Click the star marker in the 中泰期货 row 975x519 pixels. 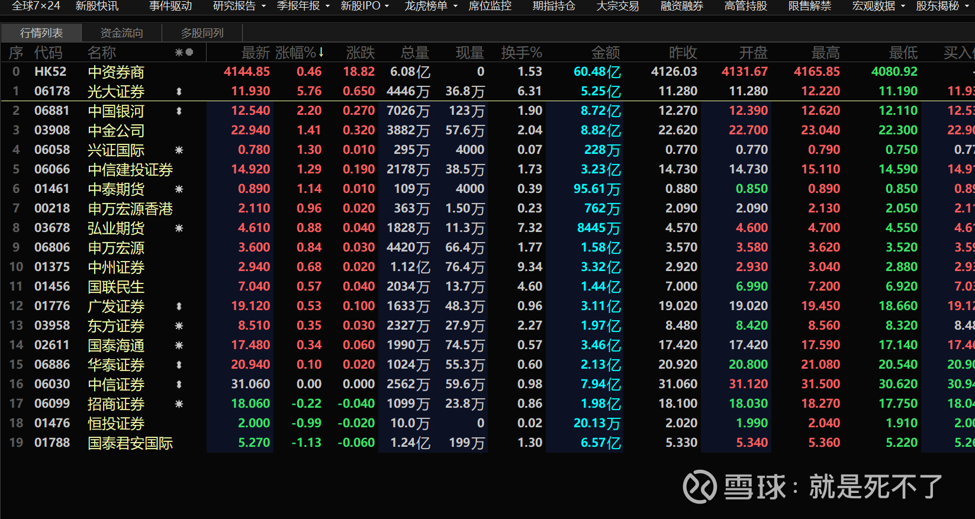click(x=179, y=189)
